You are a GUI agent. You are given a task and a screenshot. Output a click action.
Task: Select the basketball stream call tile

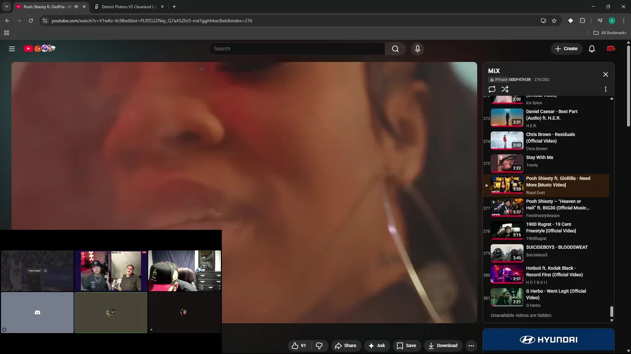(x=37, y=271)
